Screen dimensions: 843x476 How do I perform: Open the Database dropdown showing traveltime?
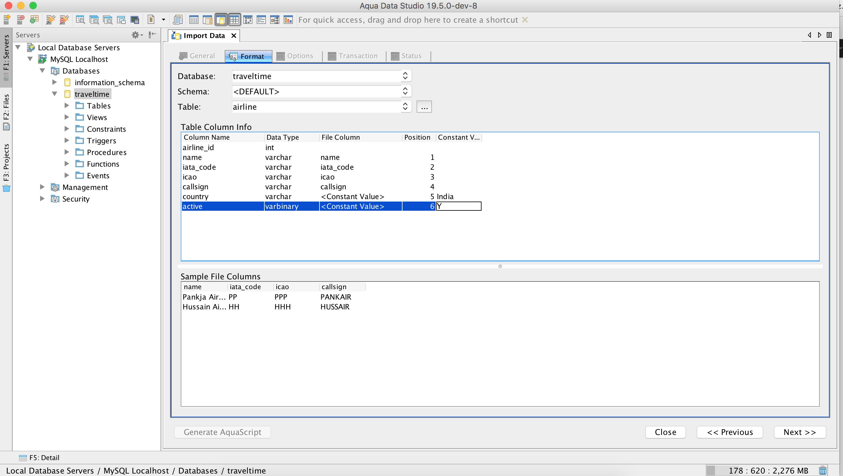point(405,76)
